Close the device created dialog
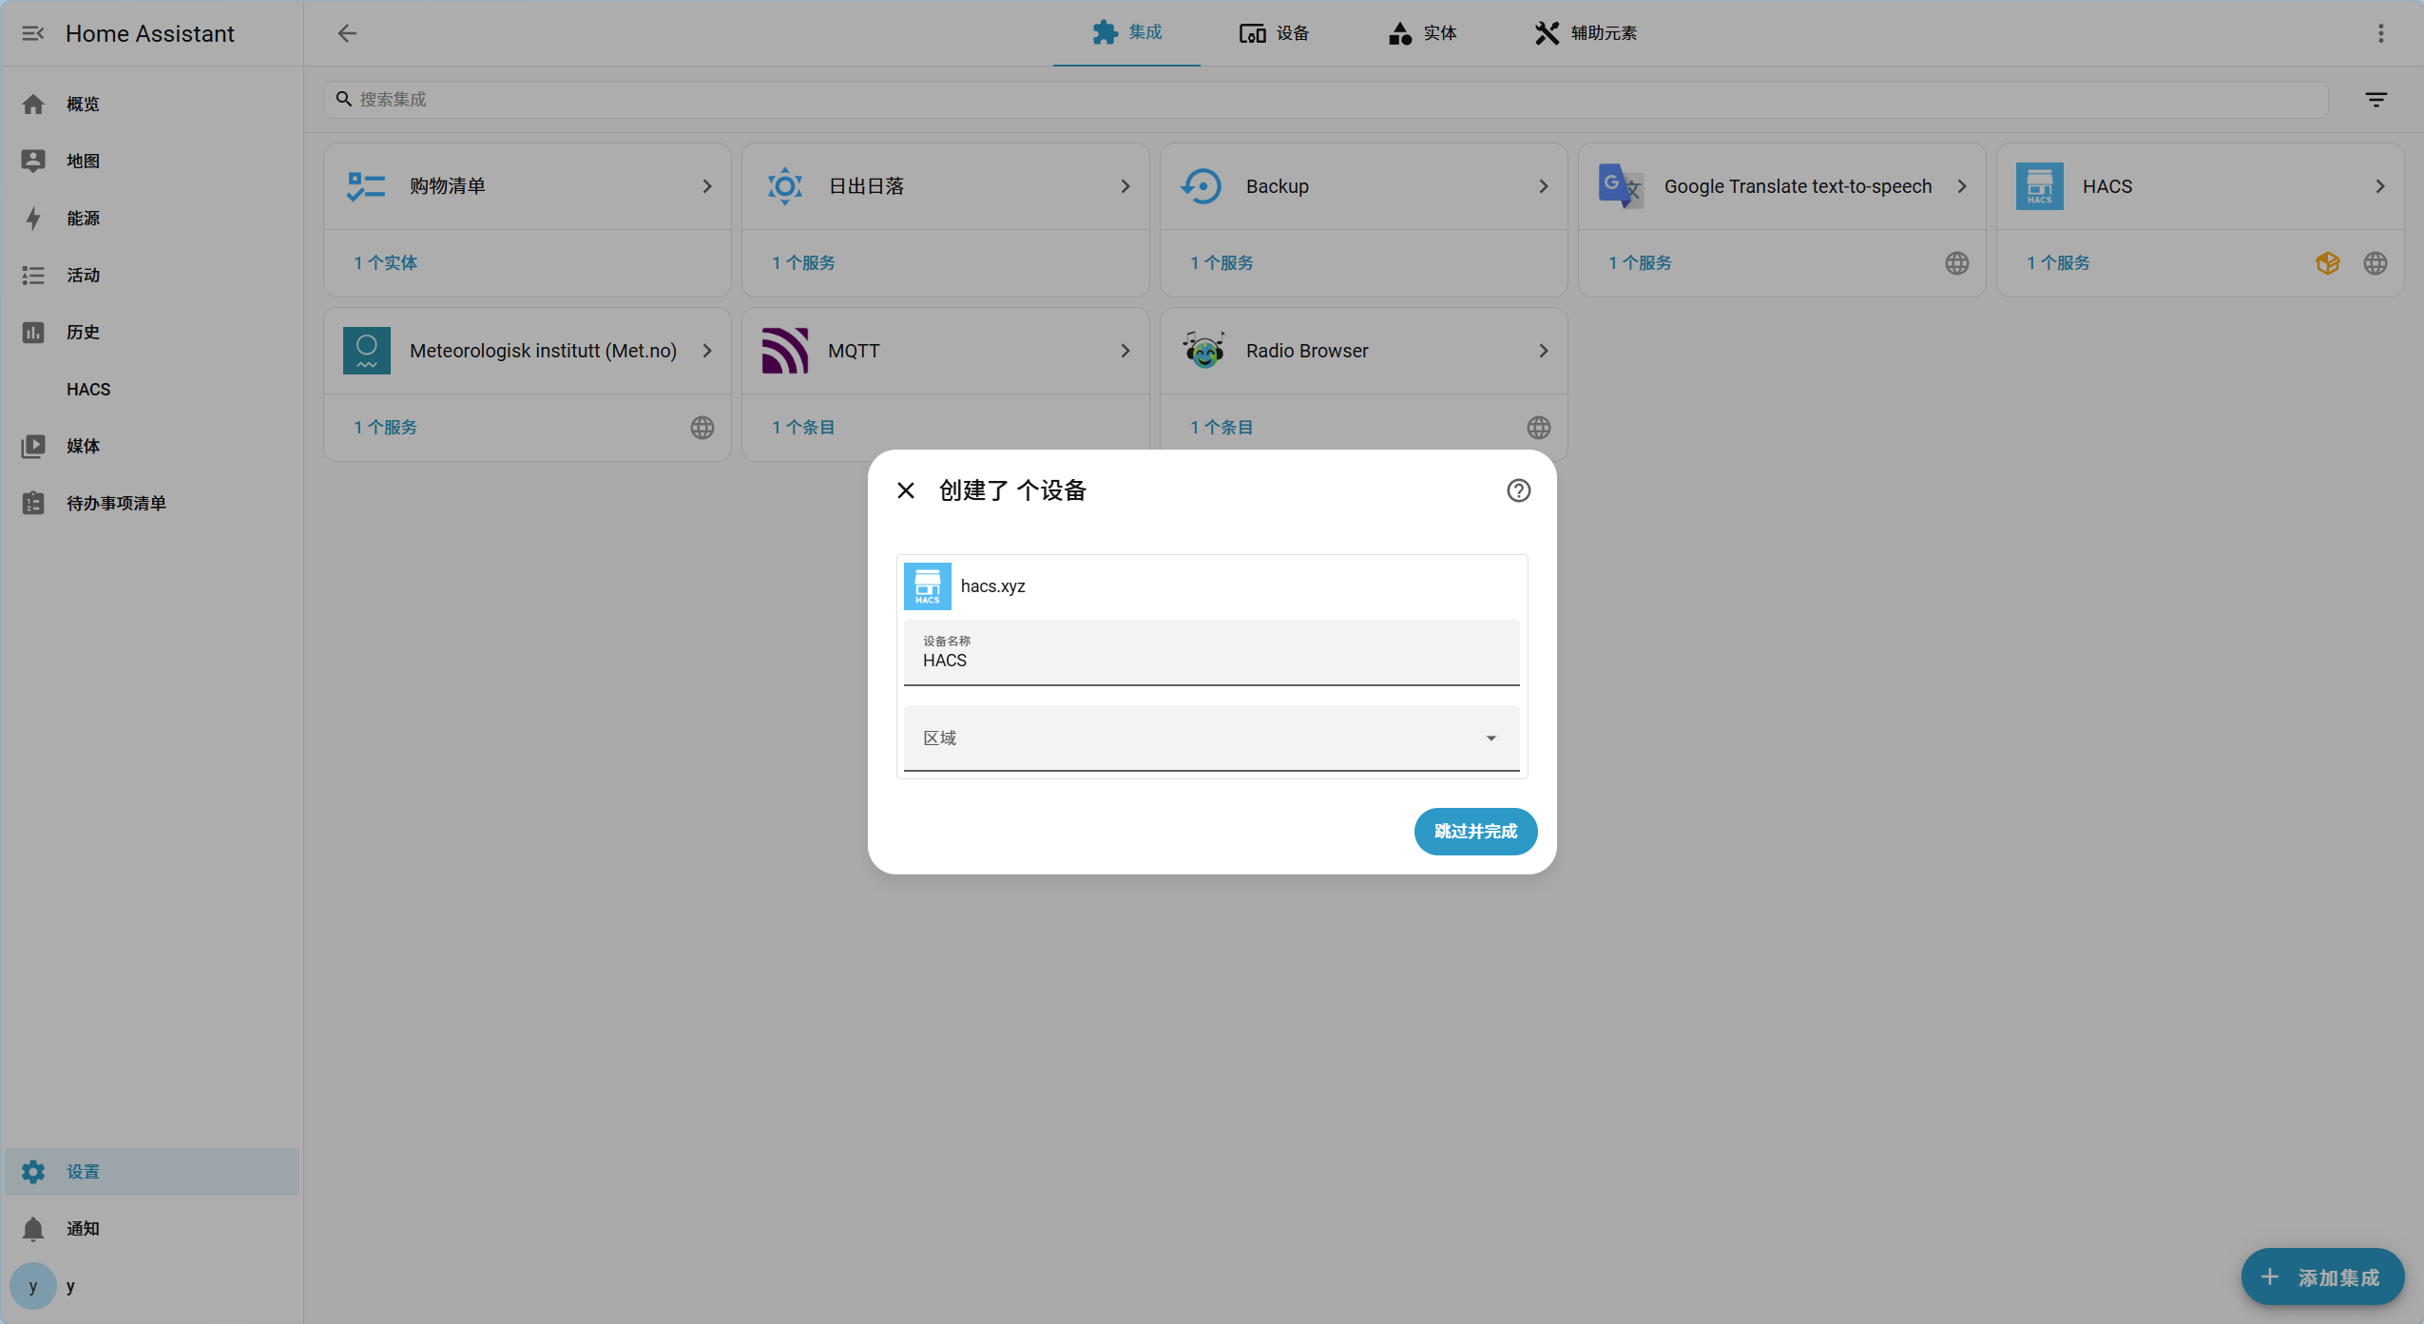The image size is (2424, 1324). click(x=904, y=490)
